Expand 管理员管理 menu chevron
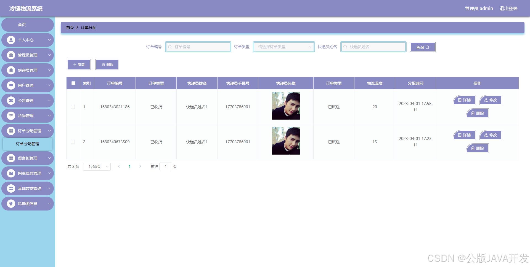The width and height of the screenshot is (530, 267). click(x=49, y=55)
